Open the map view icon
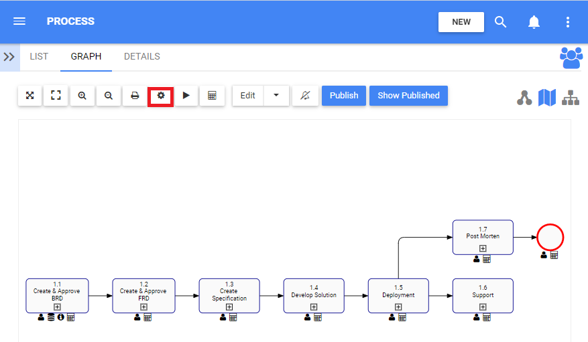The width and height of the screenshot is (588, 342). point(547,98)
